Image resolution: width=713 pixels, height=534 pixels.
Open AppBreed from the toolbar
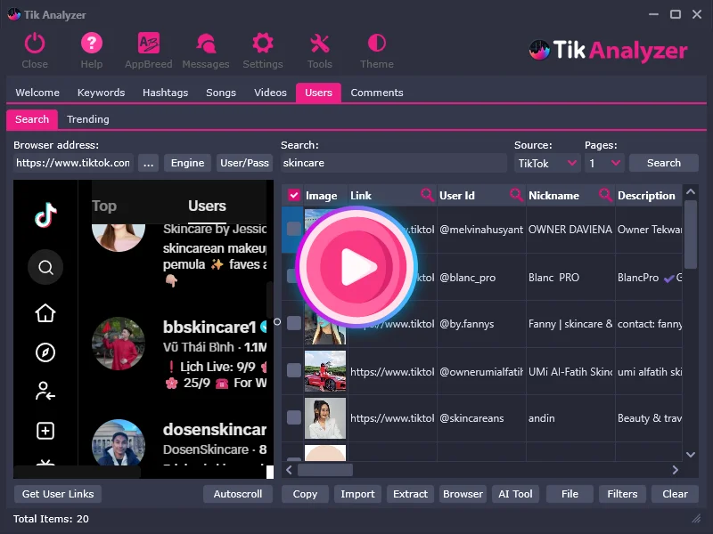(148, 44)
